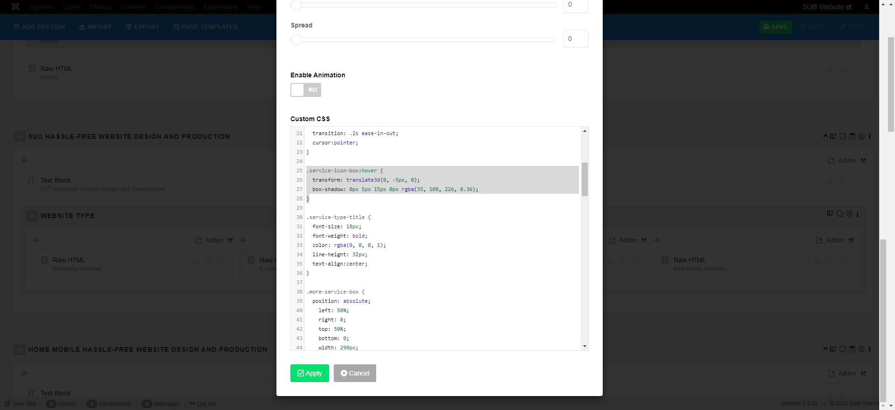Viewport: 895px width, 410px height.
Task: Save the 5U® Hassle-Free section to library
Action: [x=852, y=137]
